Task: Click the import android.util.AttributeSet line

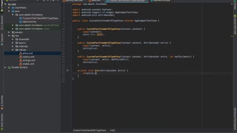Action: 94,15
